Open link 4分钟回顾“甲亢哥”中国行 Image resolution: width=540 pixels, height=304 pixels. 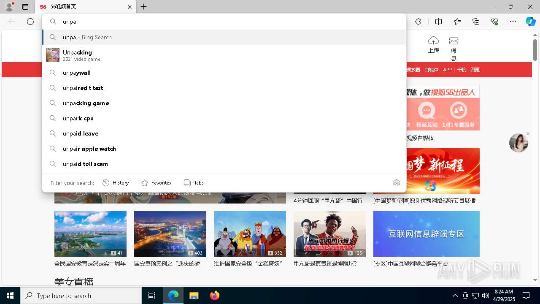coord(328,201)
